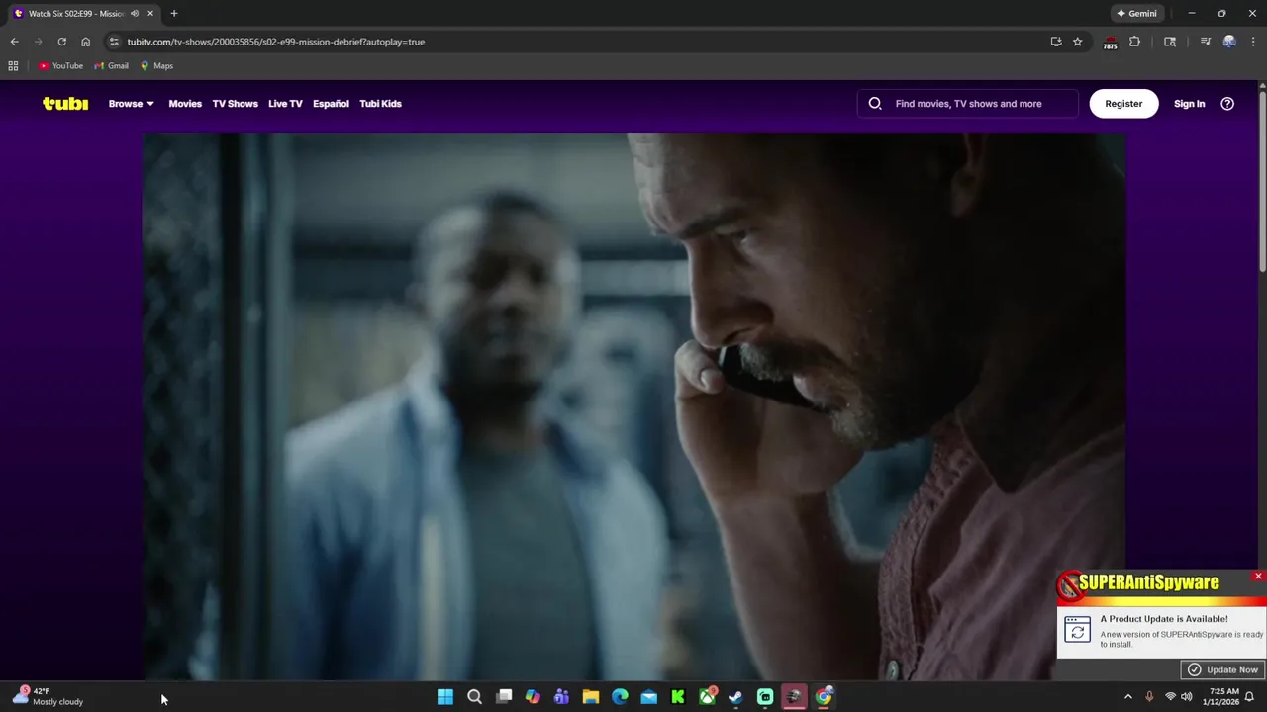
Task: Open the Maps bookmark
Action: pos(156,66)
